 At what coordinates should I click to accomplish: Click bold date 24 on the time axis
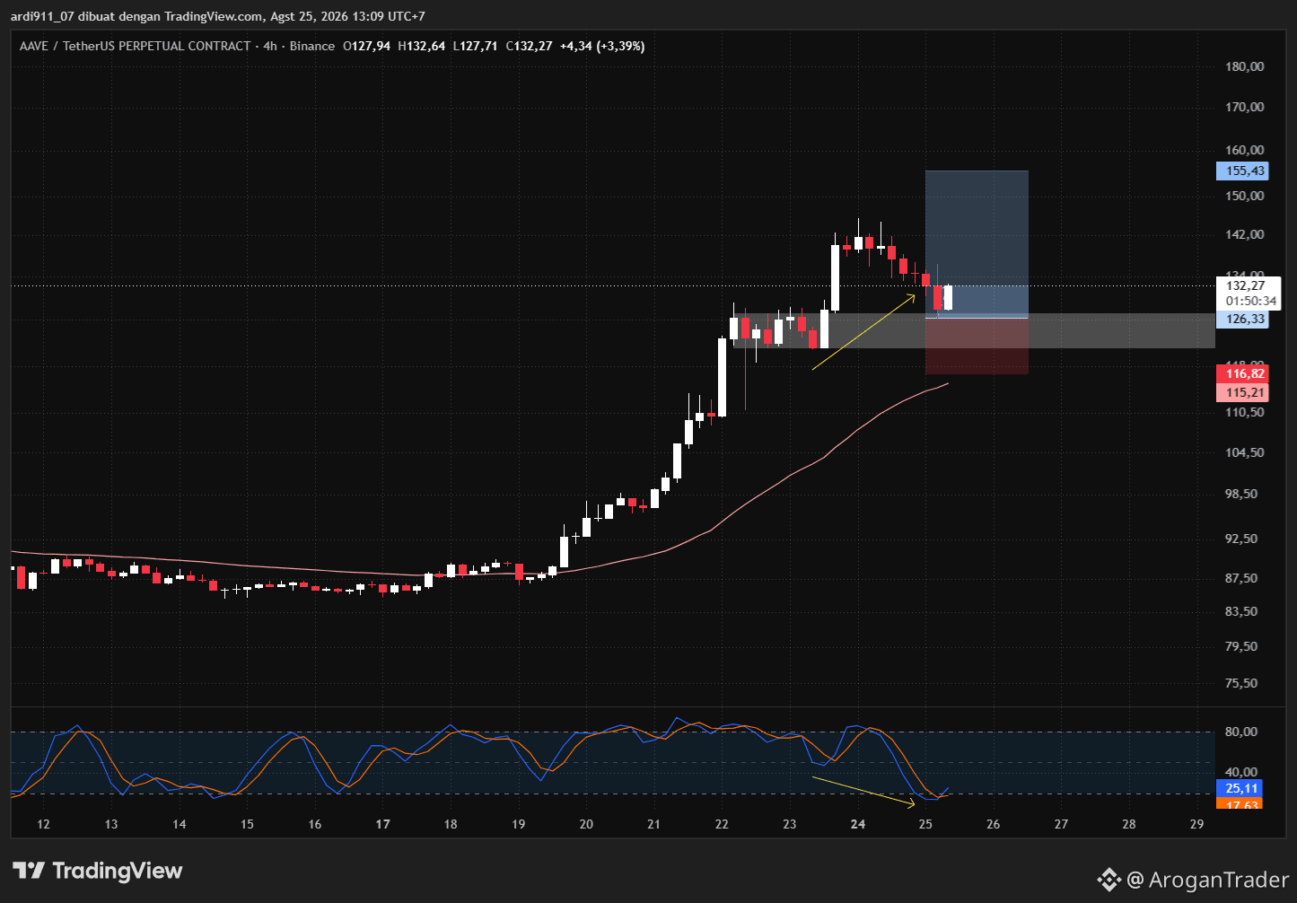coord(857,824)
